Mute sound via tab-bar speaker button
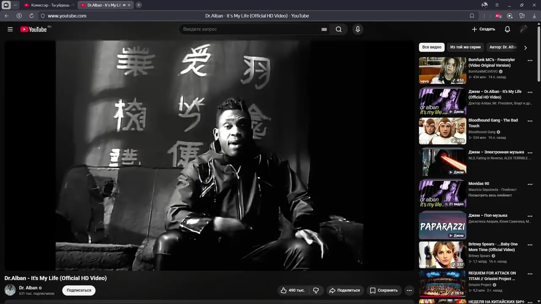The width and height of the screenshot is (541, 304). pos(6,5)
